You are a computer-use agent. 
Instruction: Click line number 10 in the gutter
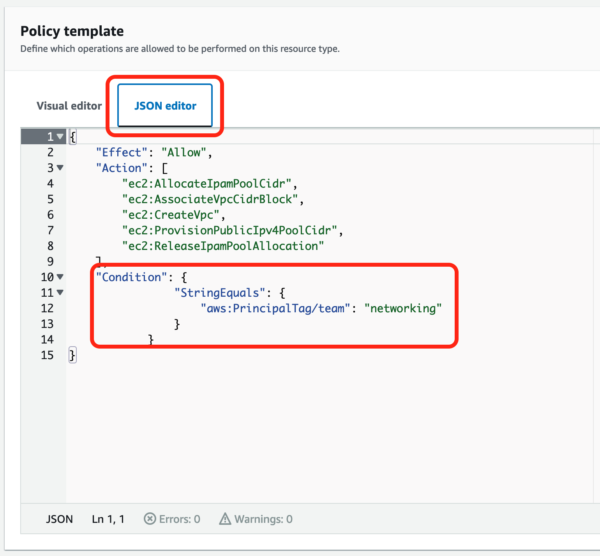click(48, 277)
